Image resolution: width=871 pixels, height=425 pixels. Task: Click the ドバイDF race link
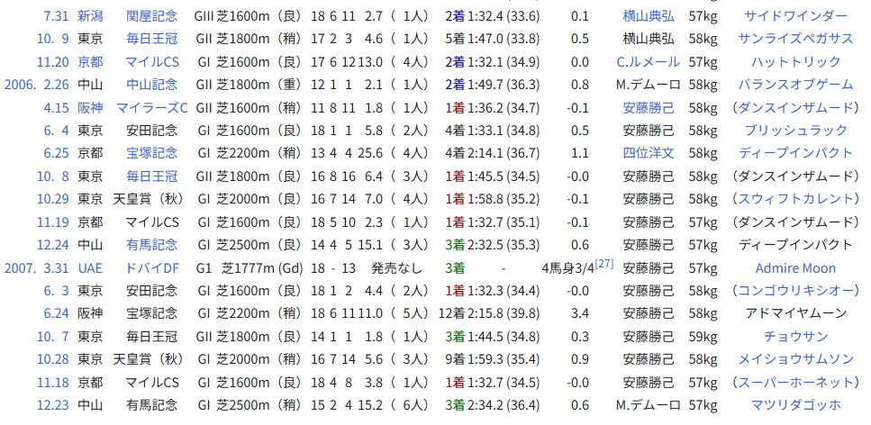coord(151,267)
